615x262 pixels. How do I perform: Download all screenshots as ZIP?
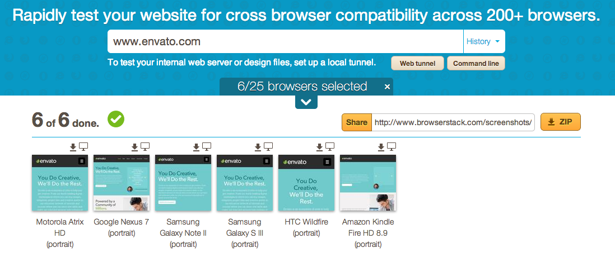(561, 122)
